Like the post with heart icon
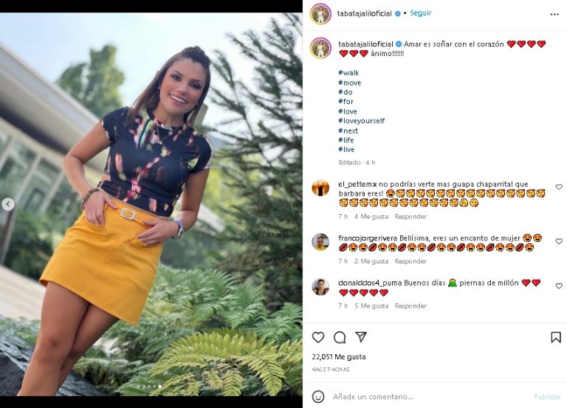The height and width of the screenshot is (408, 567). point(318,337)
